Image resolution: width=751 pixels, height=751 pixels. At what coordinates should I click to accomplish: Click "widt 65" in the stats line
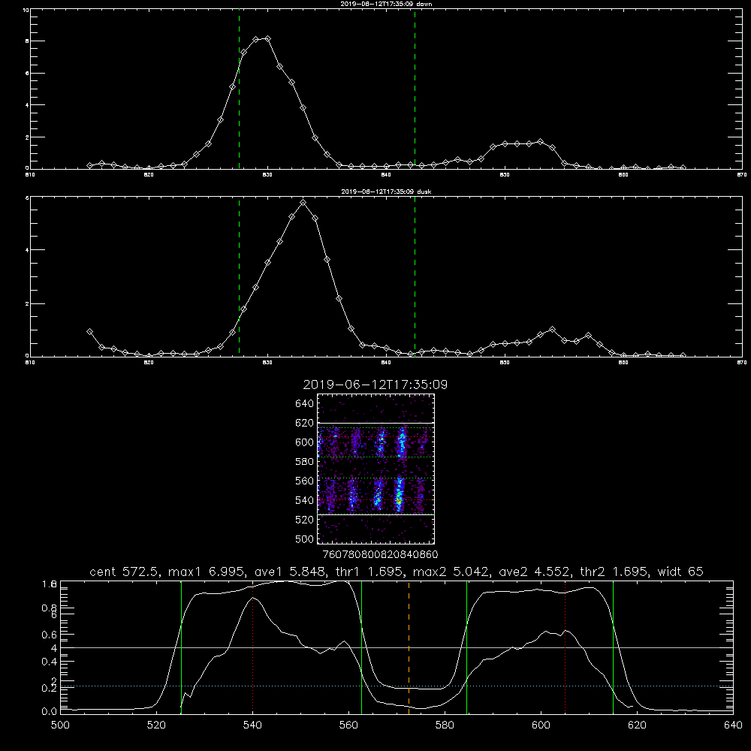(x=680, y=572)
